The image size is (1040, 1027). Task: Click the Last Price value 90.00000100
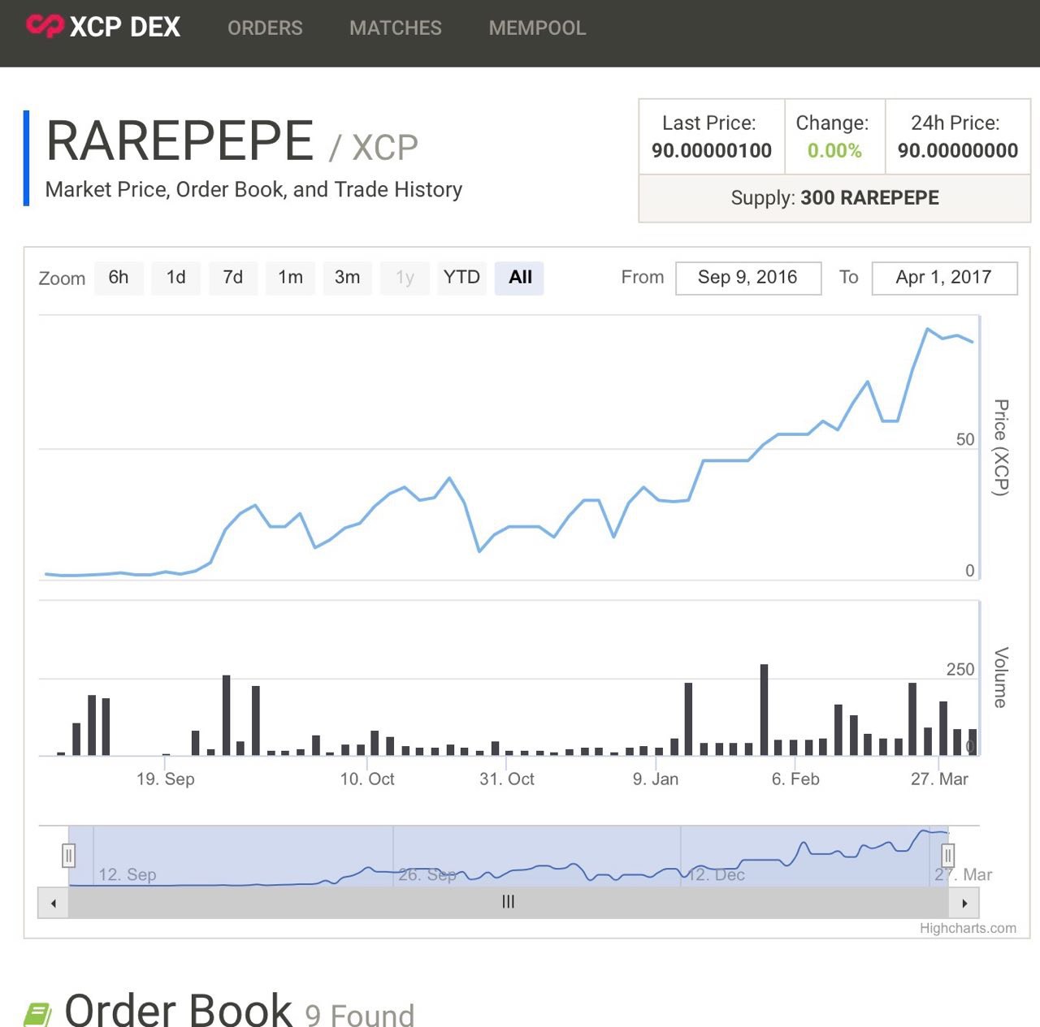[712, 150]
